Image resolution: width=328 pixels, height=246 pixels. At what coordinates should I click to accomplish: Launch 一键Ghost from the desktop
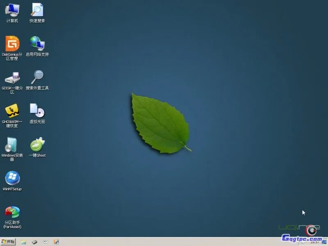38,146
